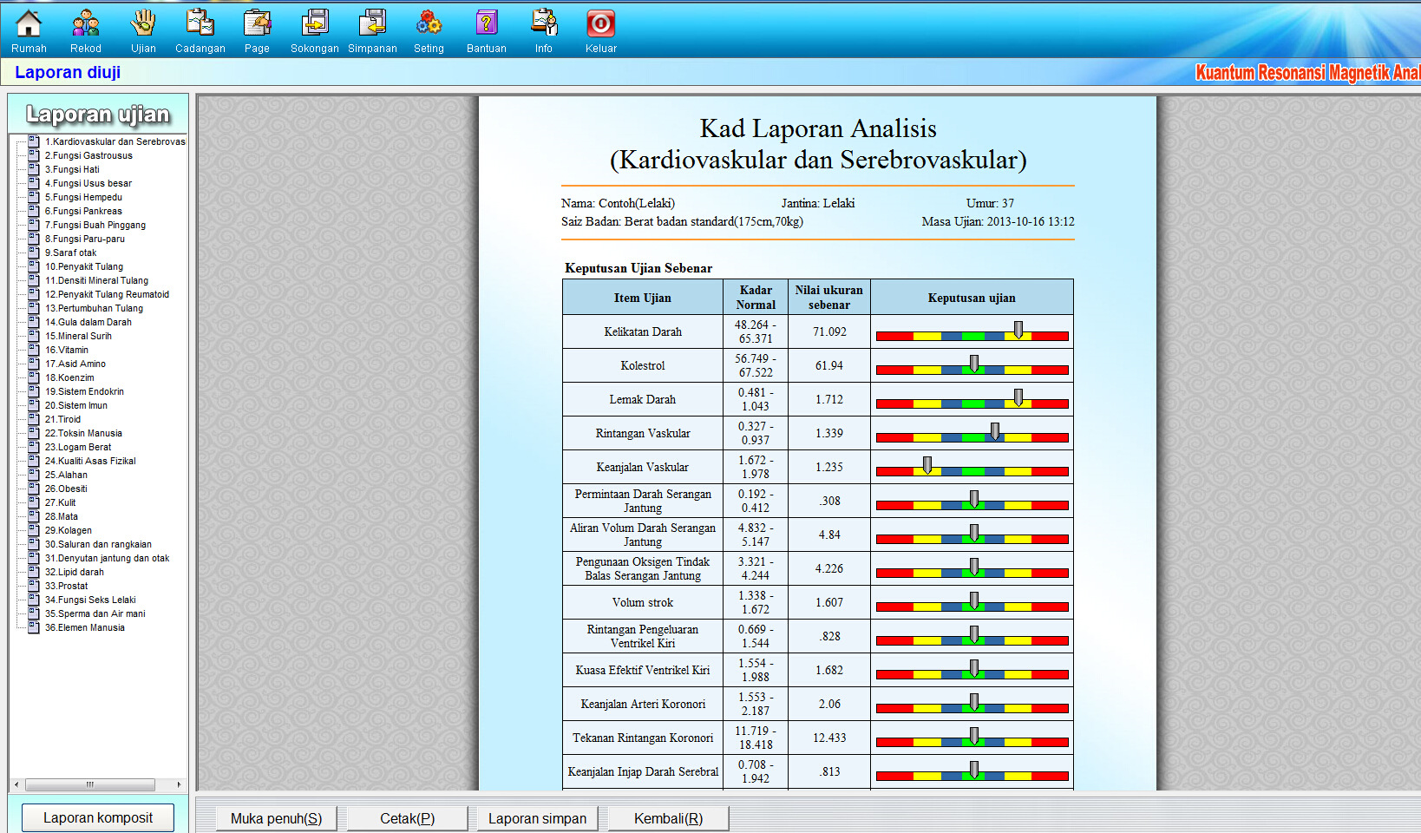Select 25.Alahan report
Screen dimensions: 1421x833
click(66, 475)
